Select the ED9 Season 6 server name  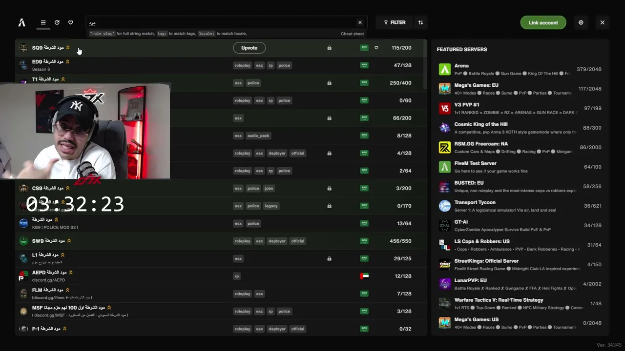coord(48,62)
